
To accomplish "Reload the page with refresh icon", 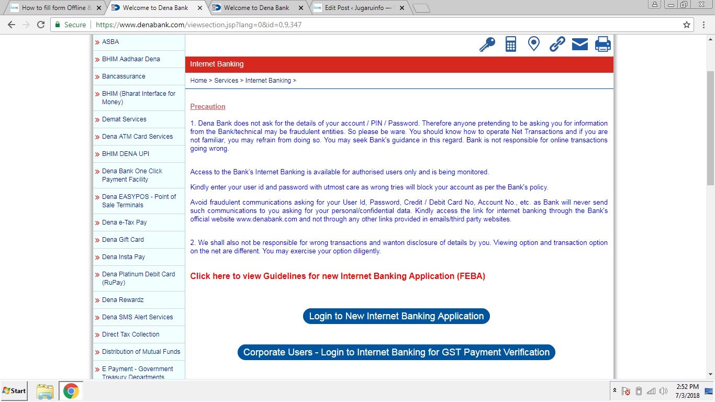I will tap(41, 25).
